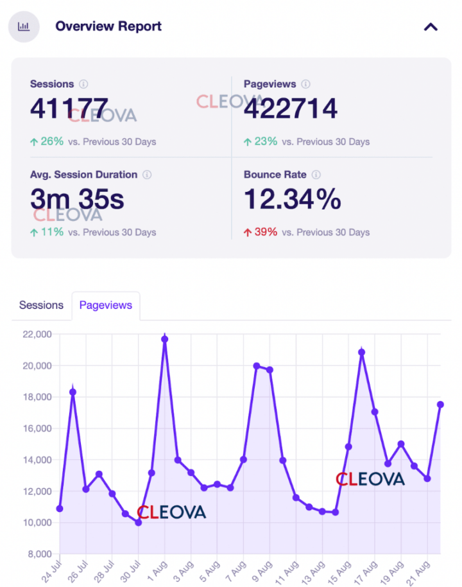This screenshot has height=587, width=462.
Task: Click the green arrow beside 26%
Action: 34,142
